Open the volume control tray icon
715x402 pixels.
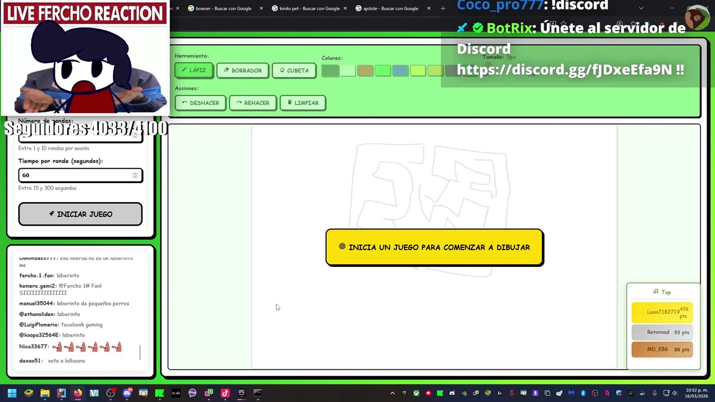point(675,393)
